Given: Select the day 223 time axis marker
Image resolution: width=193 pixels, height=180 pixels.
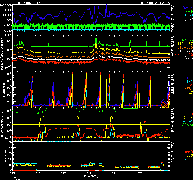Looking at the screenshot, I should click(x=139, y=174).
